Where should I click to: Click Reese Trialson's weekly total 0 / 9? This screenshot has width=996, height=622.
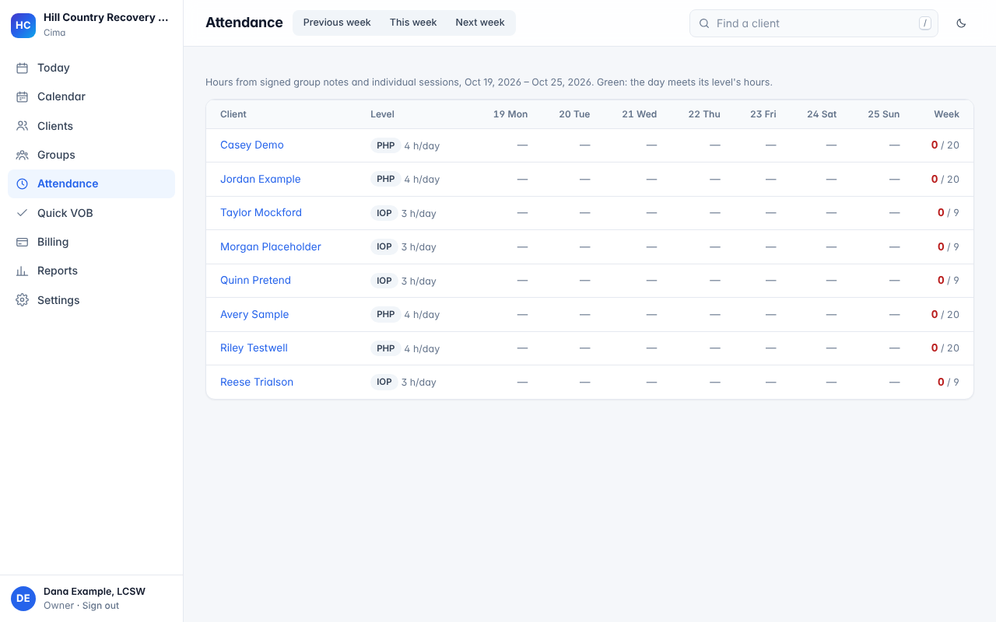(x=949, y=382)
